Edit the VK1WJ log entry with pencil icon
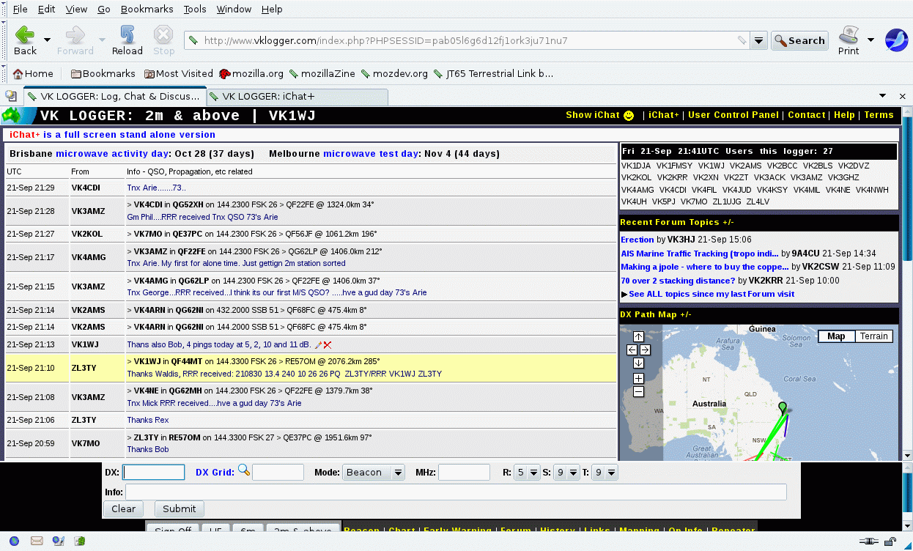This screenshot has width=913, height=551. click(x=318, y=344)
